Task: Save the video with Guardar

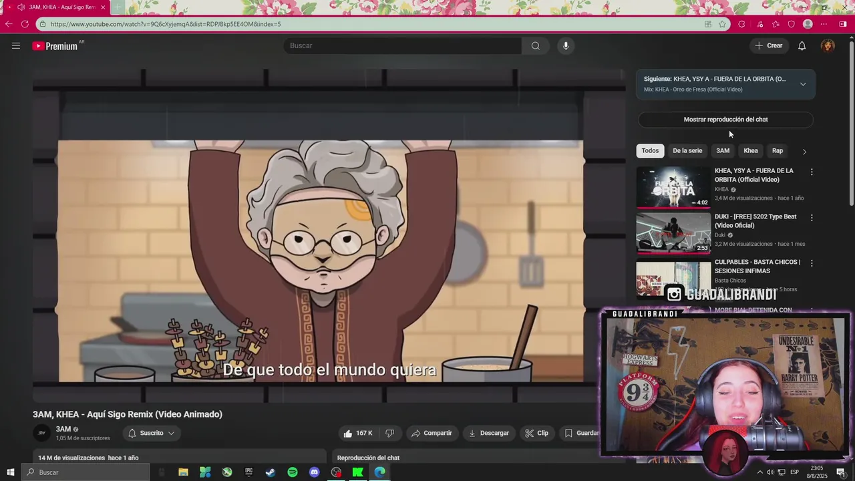Action: pyautogui.click(x=582, y=433)
